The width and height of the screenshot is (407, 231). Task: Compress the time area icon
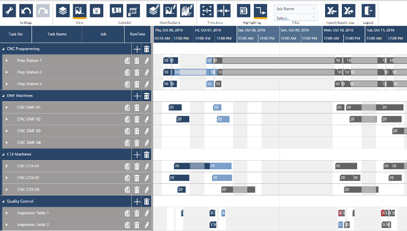click(224, 11)
